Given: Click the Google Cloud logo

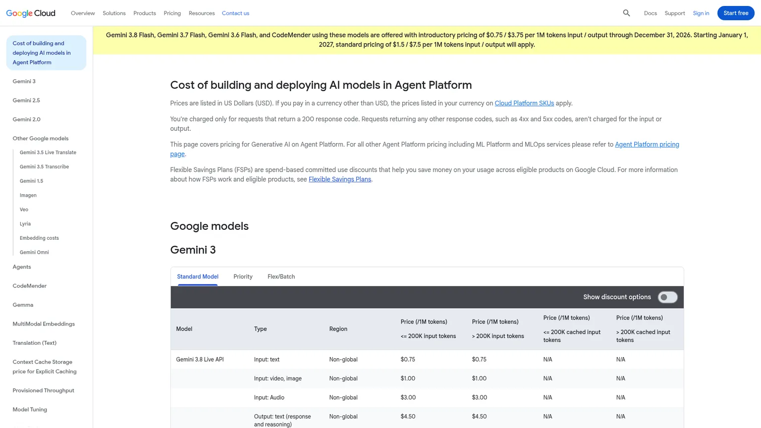Looking at the screenshot, I should point(31,13).
